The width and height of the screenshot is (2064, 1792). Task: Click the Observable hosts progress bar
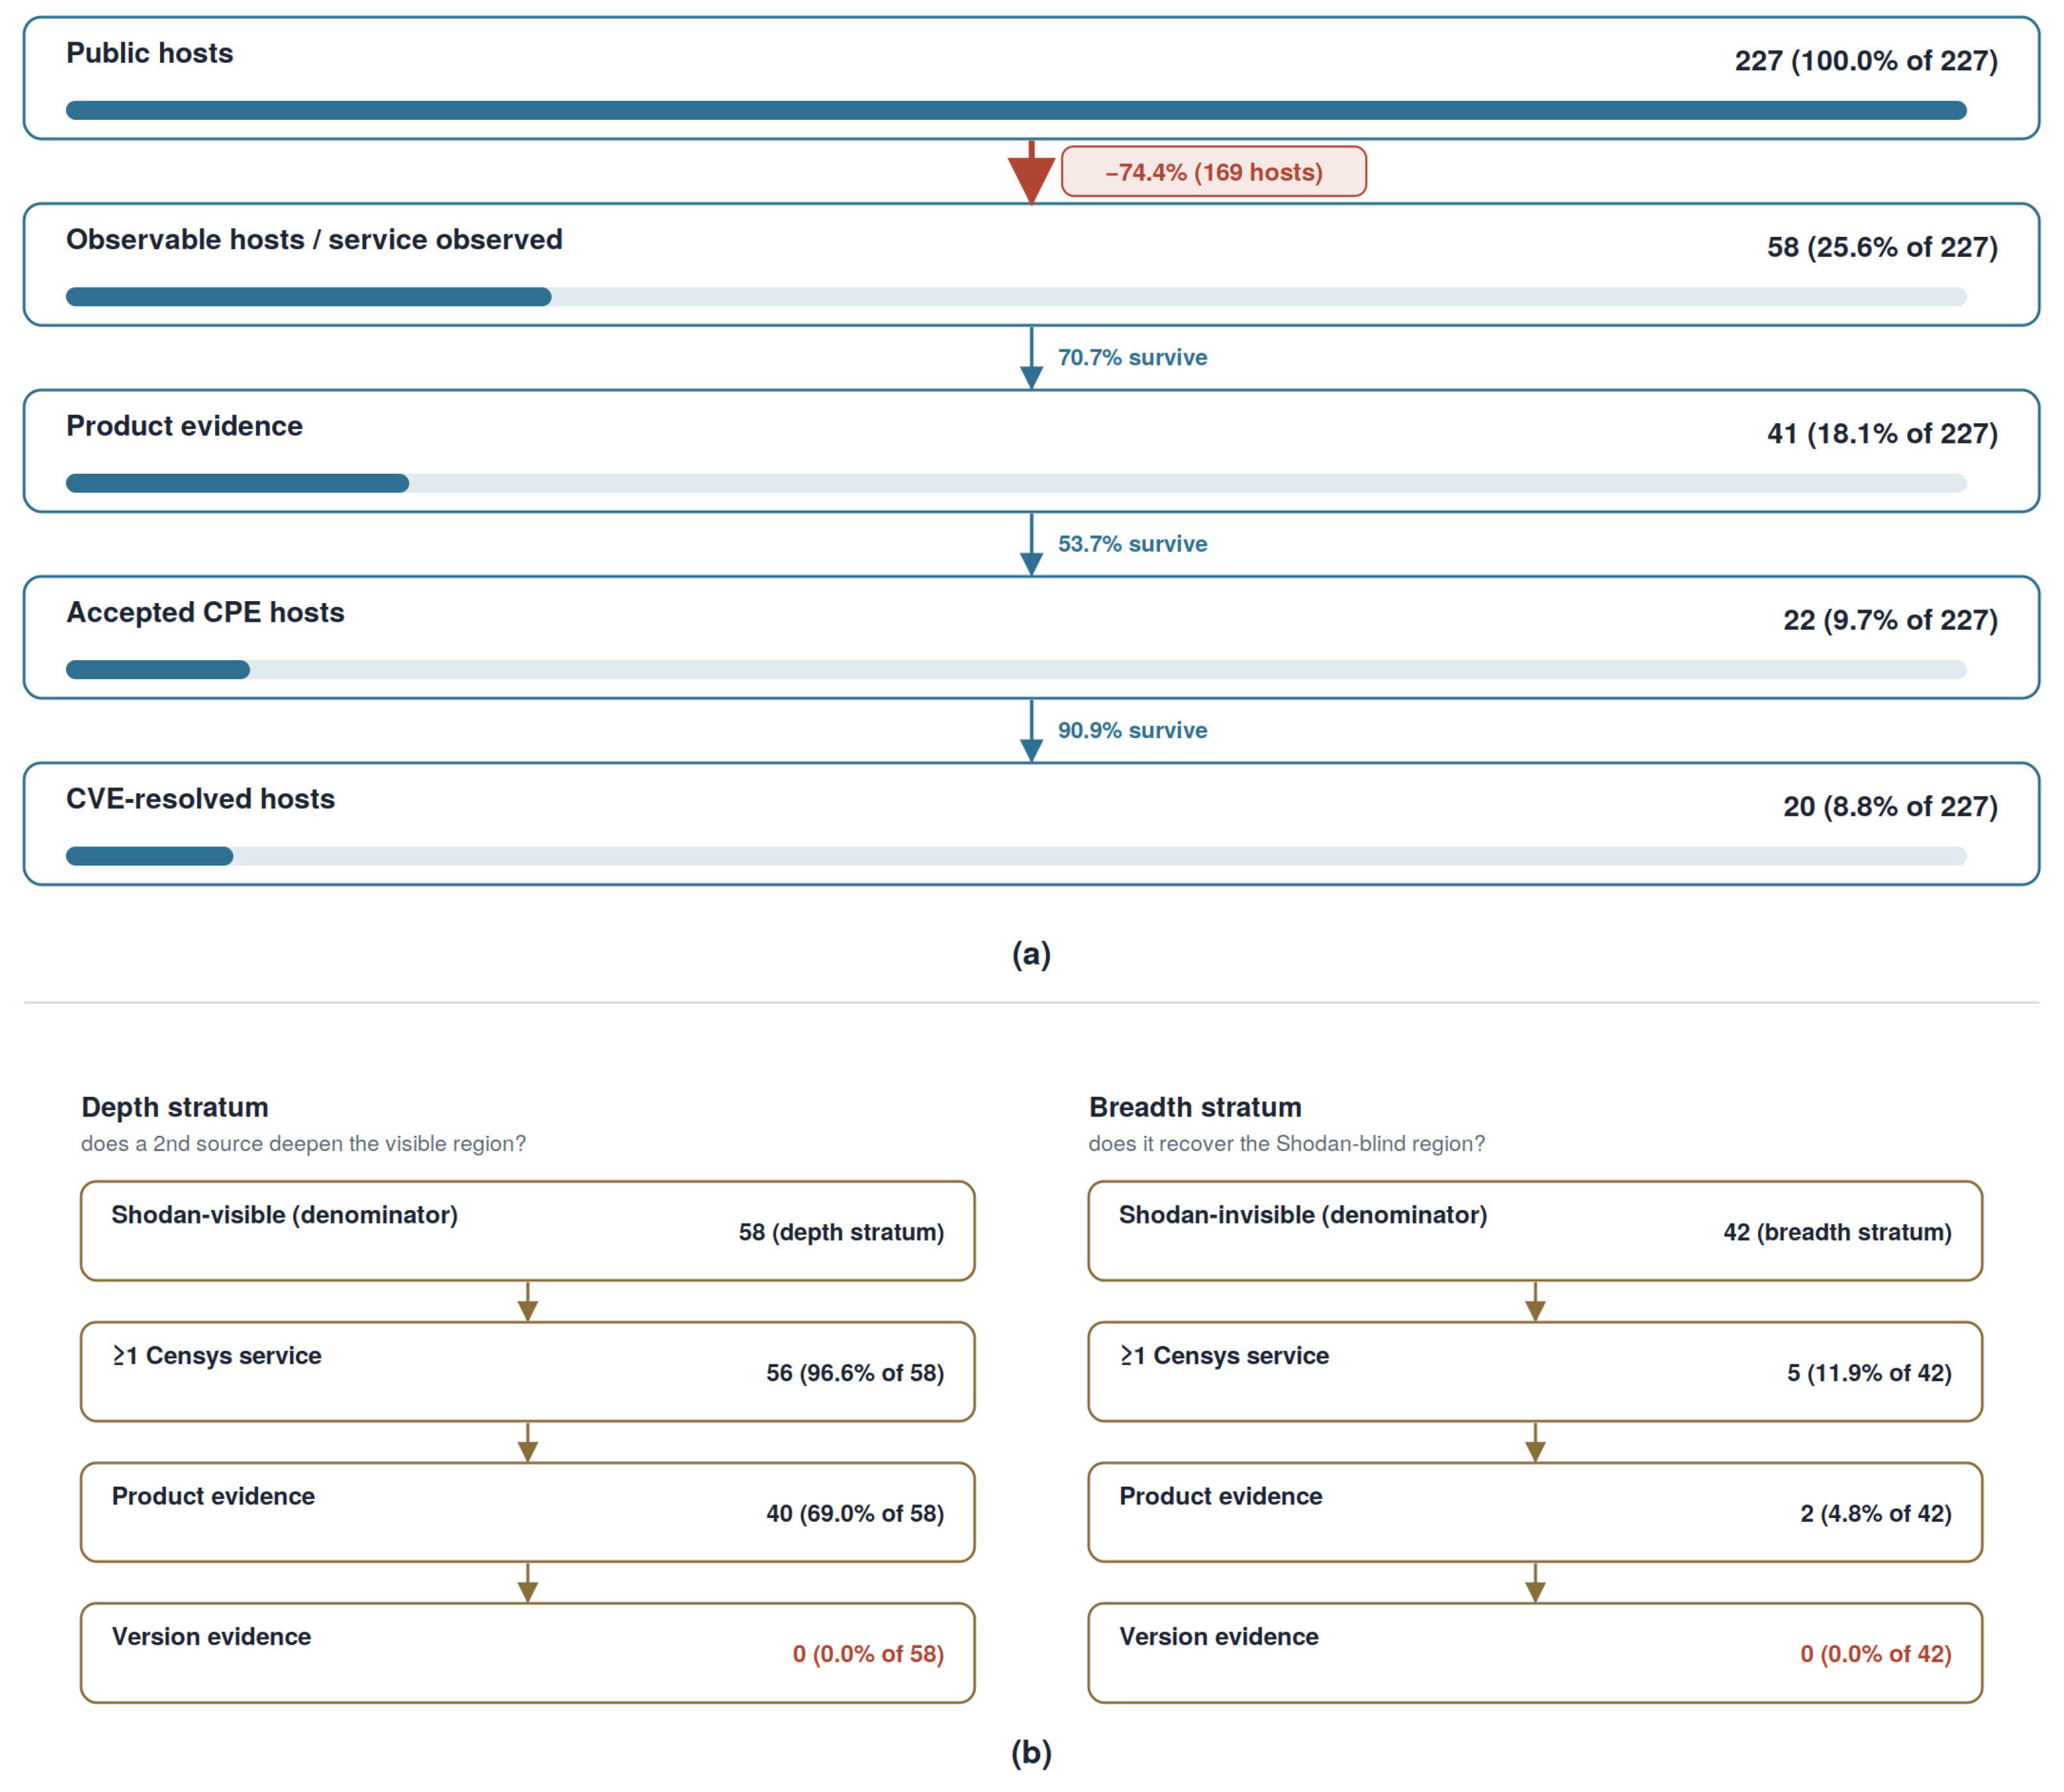tap(1016, 297)
